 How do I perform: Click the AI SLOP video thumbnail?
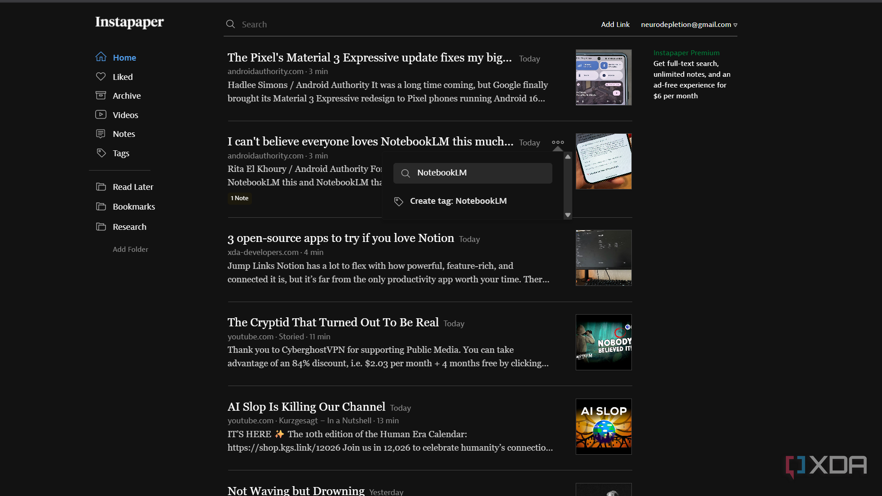(604, 426)
